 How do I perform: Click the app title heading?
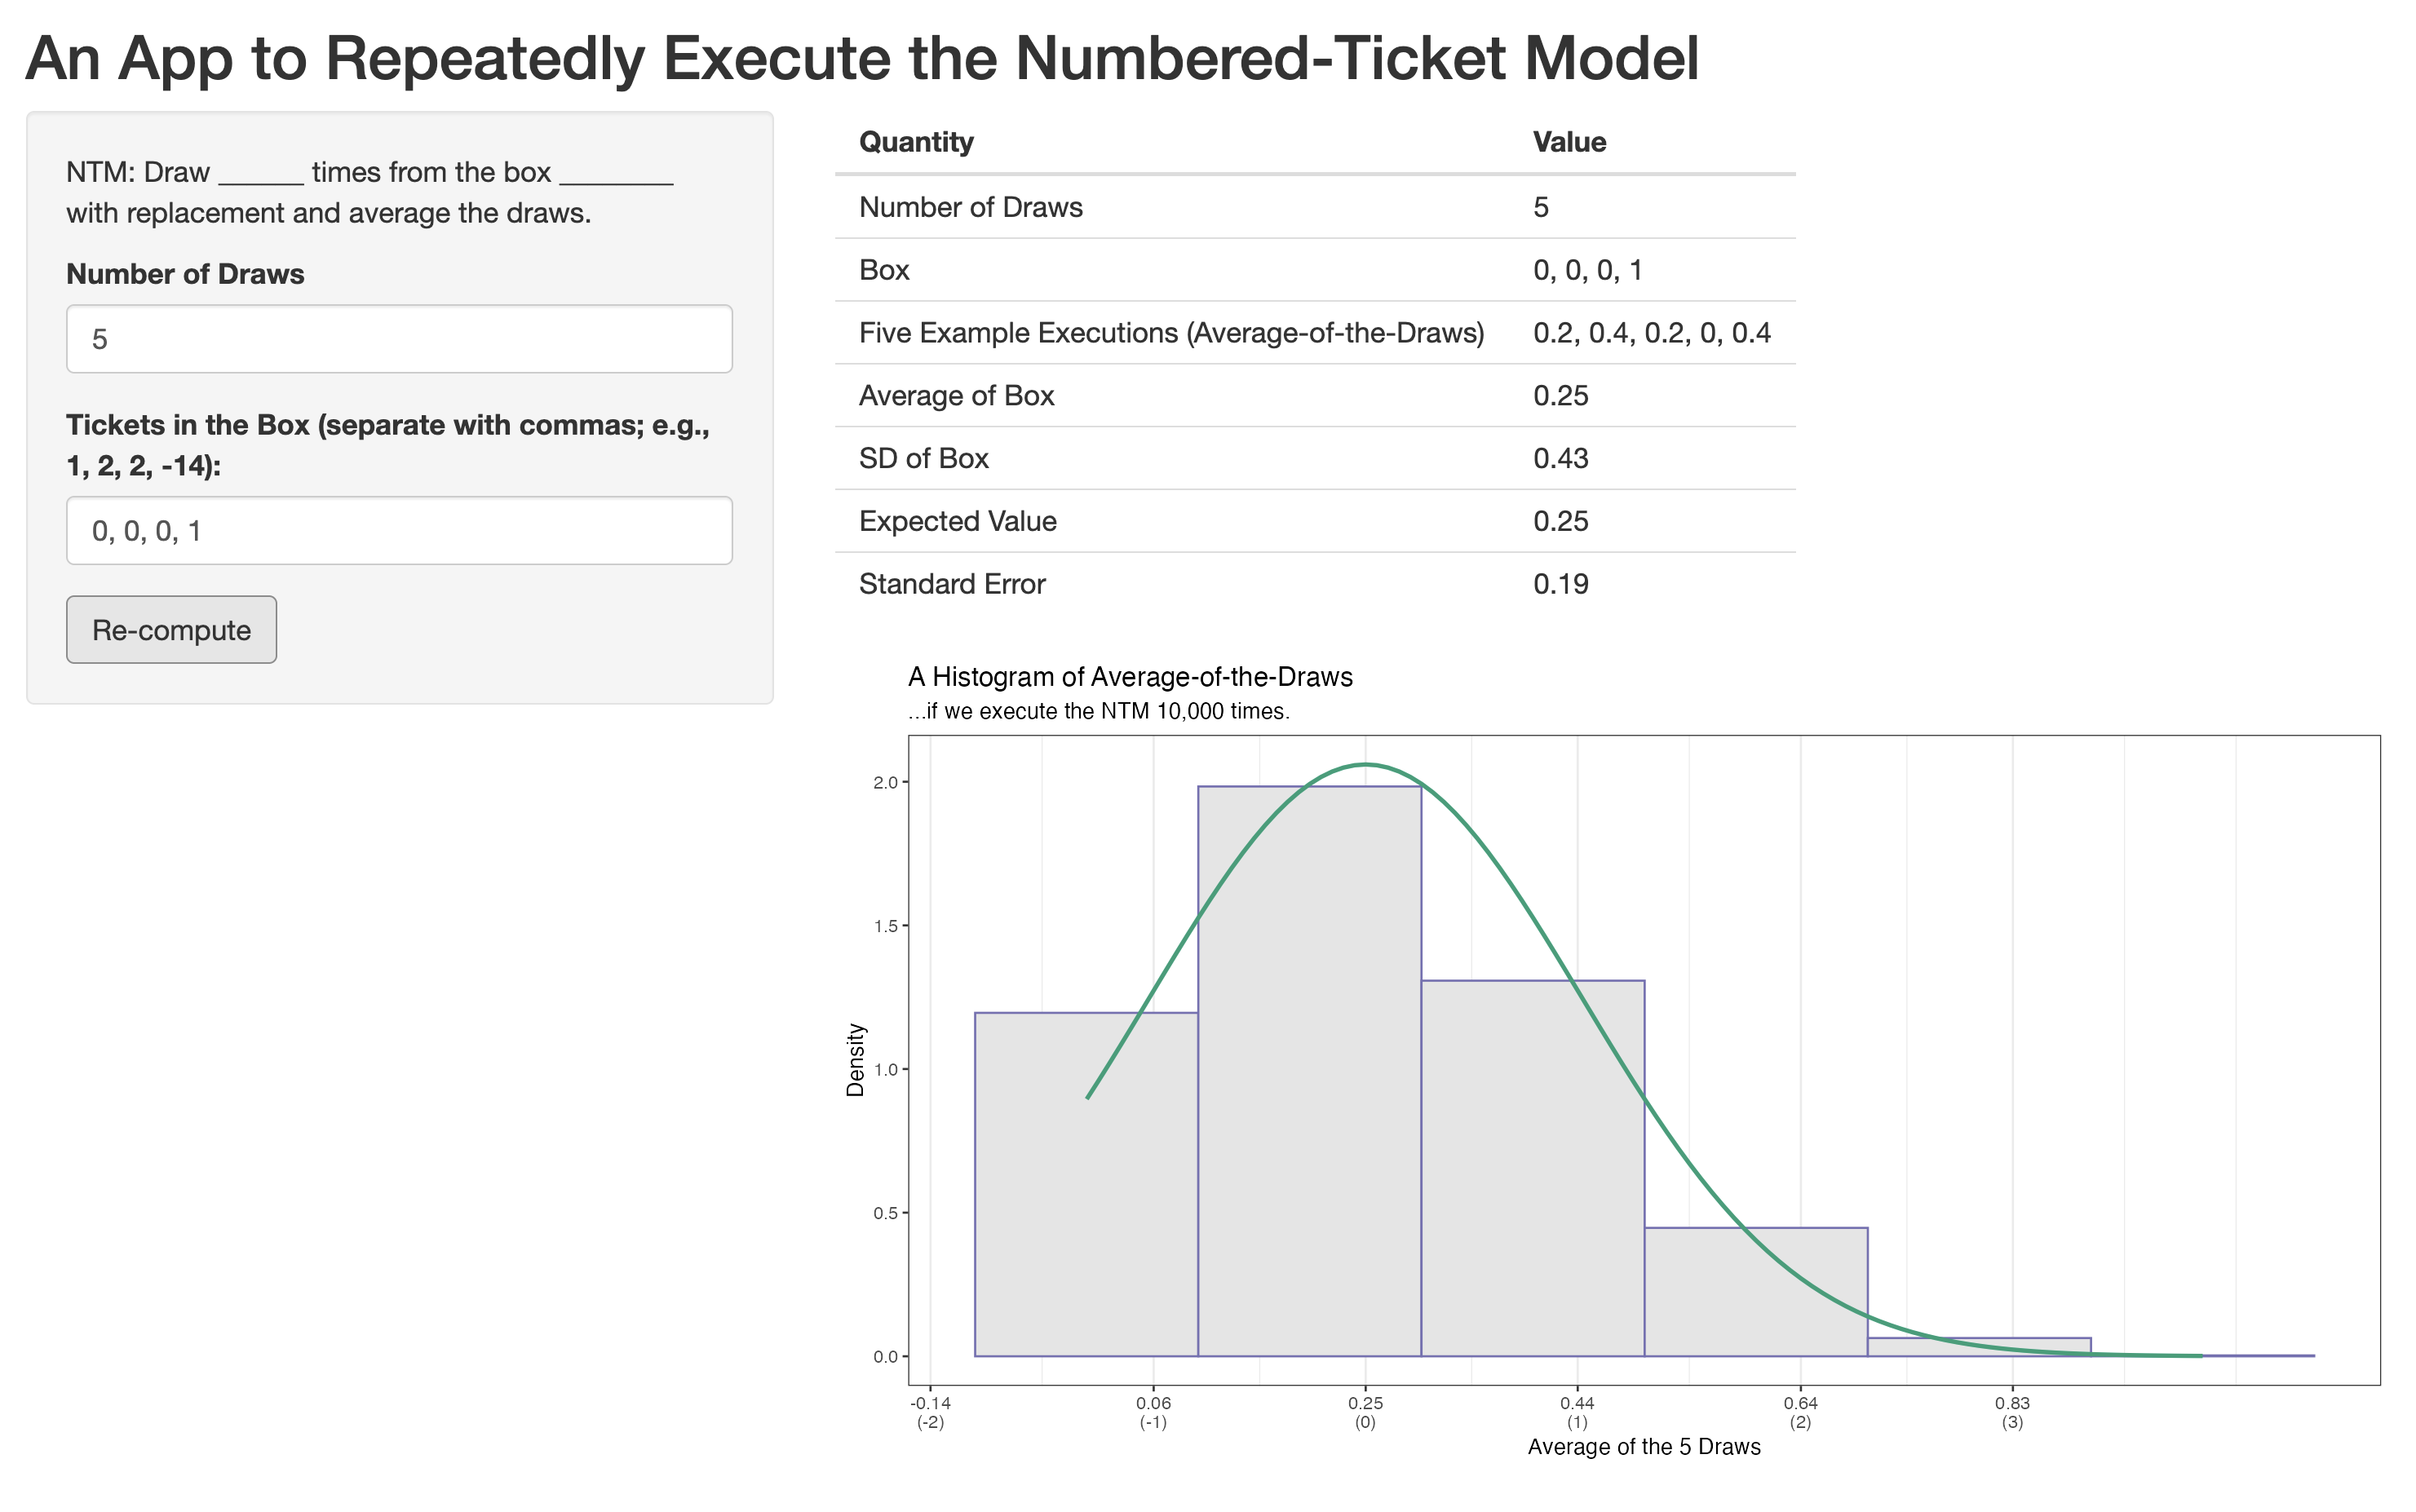(861, 58)
